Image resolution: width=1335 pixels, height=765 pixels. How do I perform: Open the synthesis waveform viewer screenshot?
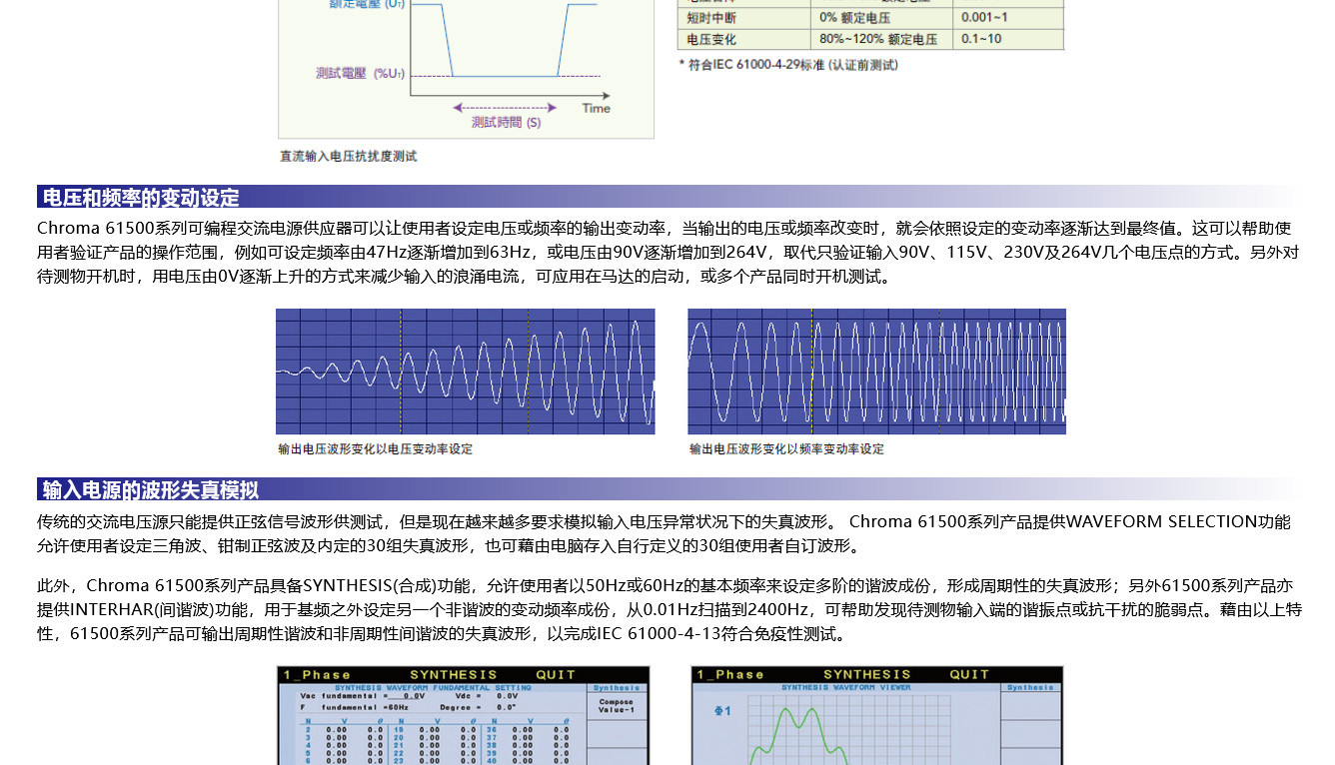pos(876,715)
